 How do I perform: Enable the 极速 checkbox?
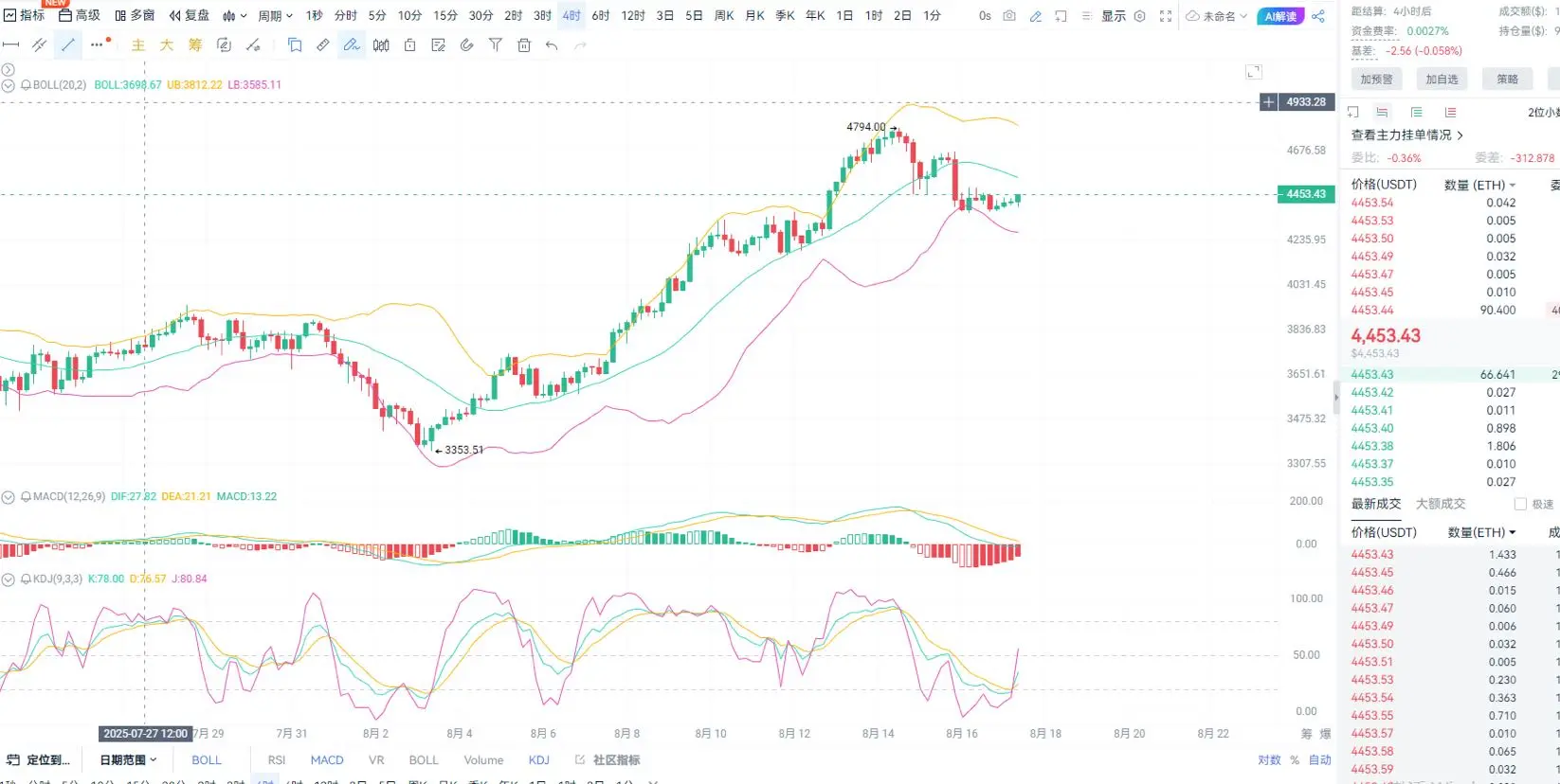[1520, 504]
